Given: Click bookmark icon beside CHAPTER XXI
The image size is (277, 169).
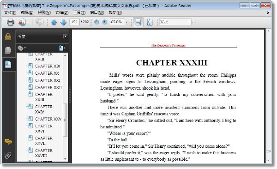Looking at the screenshot, I should pyautogui.click(x=30, y=80).
